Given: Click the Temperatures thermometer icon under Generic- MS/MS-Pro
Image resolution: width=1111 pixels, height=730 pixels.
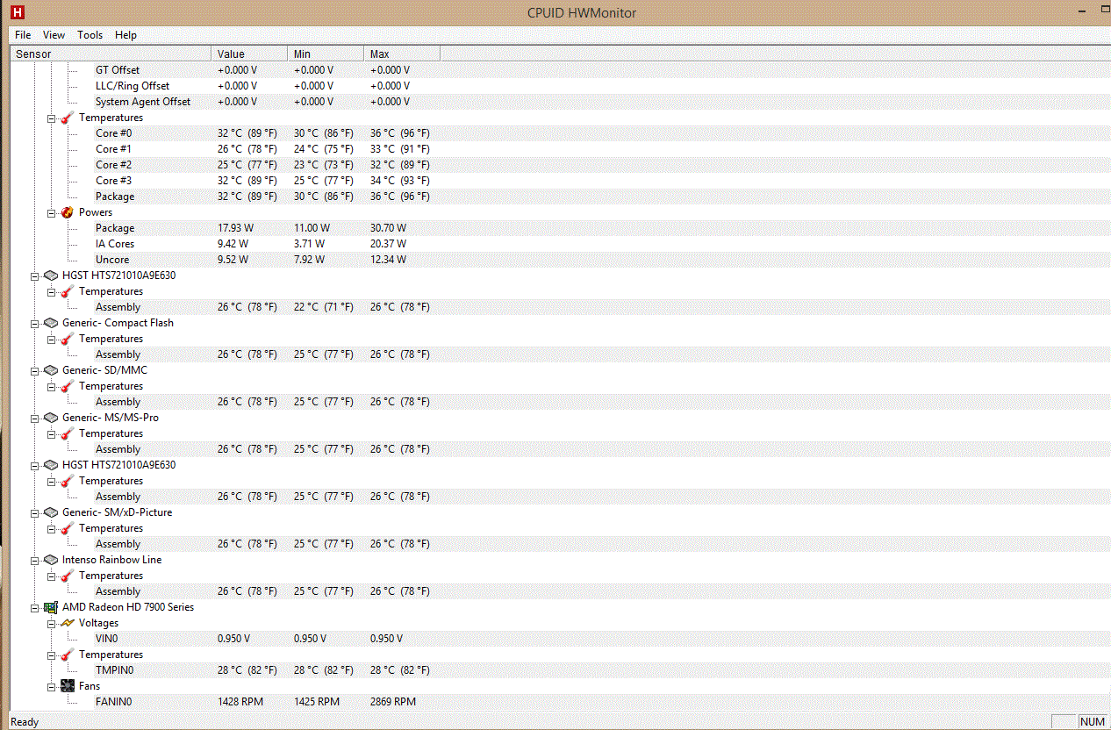Looking at the screenshot, I should coord(68,433).
